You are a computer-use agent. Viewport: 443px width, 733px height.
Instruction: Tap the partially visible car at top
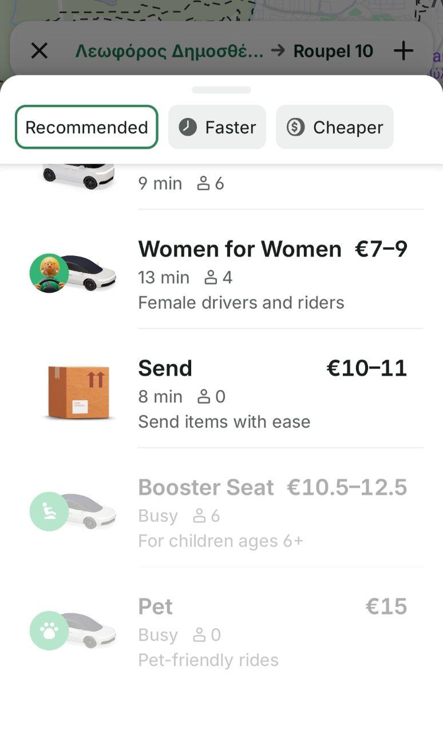tap(78, 175)
